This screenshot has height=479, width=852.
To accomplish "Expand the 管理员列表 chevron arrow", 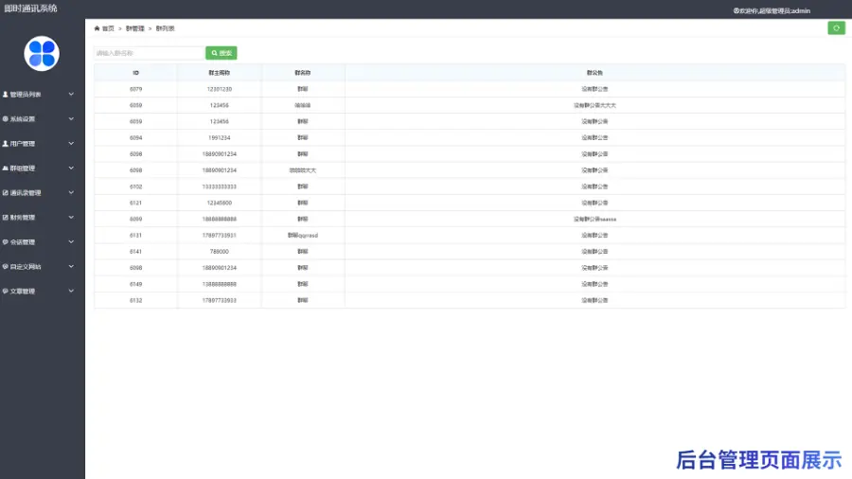I will point(71,95).
